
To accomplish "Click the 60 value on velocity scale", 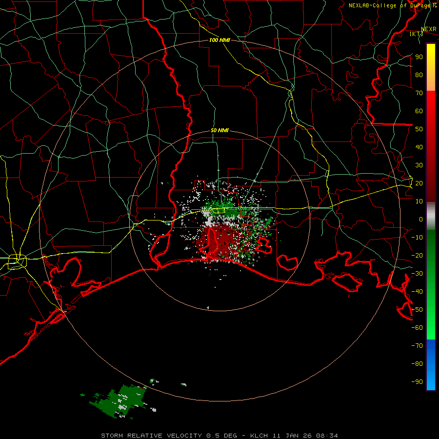I will coord(419,111).
